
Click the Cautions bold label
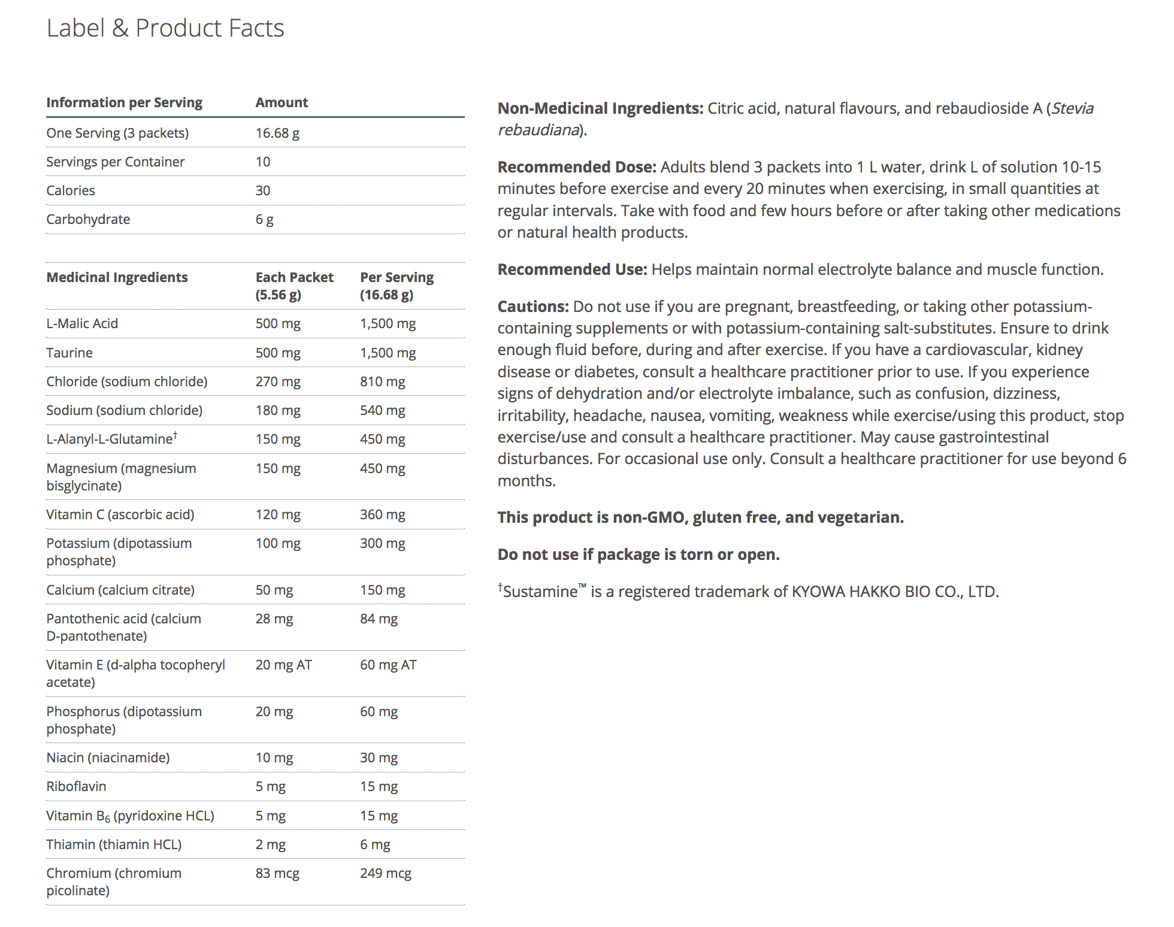533,307
